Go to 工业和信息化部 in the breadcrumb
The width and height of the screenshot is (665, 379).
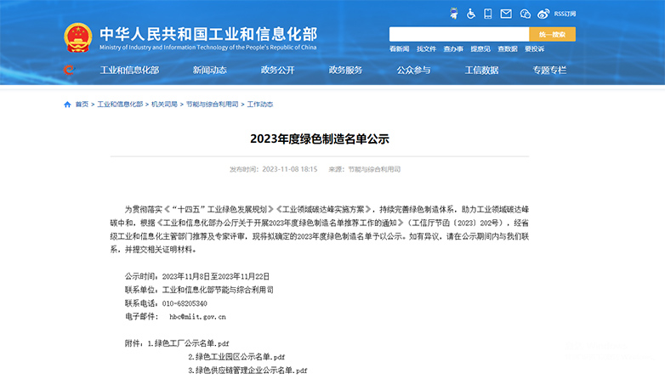pos(120,105)
